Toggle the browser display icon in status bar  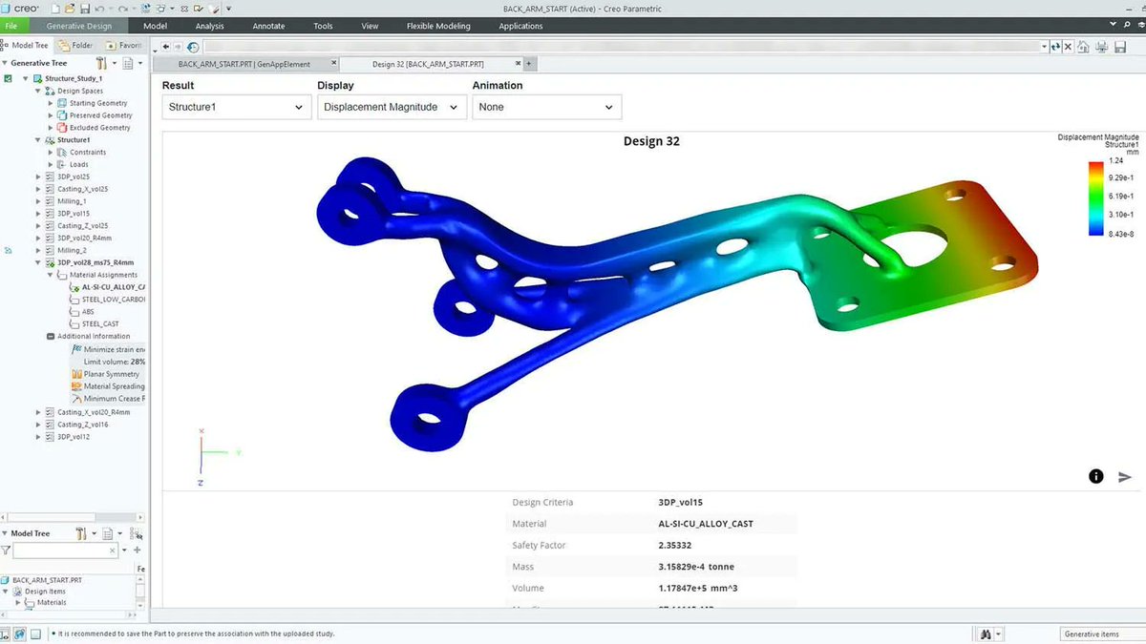[x=19, y=634]
